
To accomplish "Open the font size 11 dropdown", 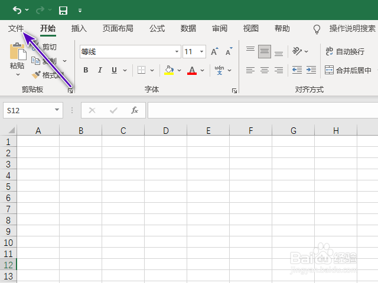I will pos(201,51).
